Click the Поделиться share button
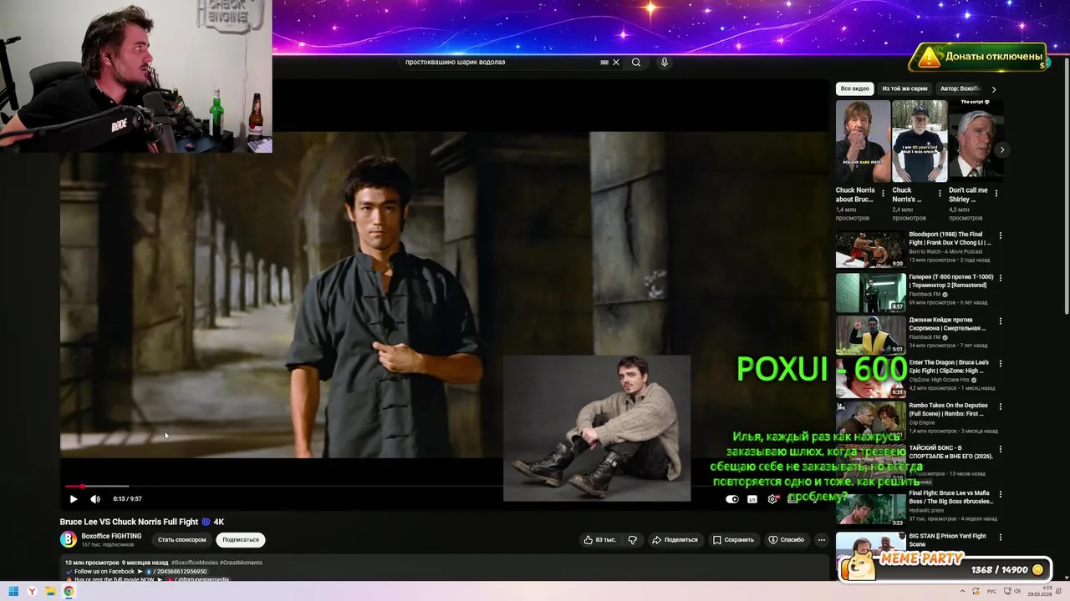Image resolution: width=1070 pixels, height=601 pixels. [x=675, y=540]
